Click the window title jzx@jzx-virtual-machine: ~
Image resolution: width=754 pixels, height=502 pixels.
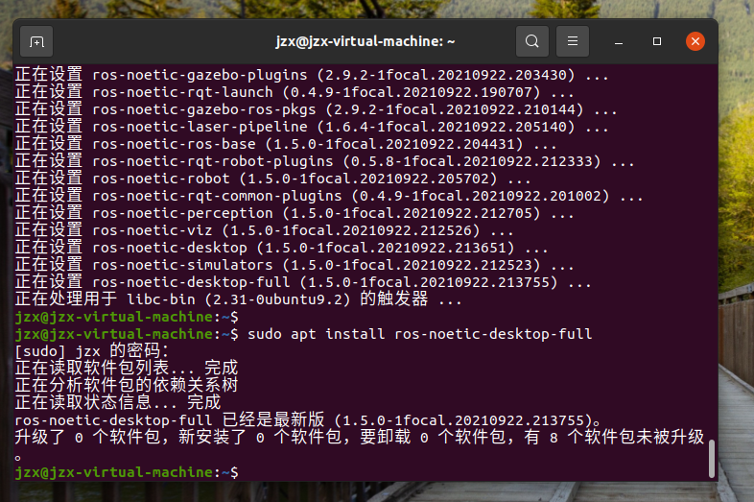click(x=365, y=41)
